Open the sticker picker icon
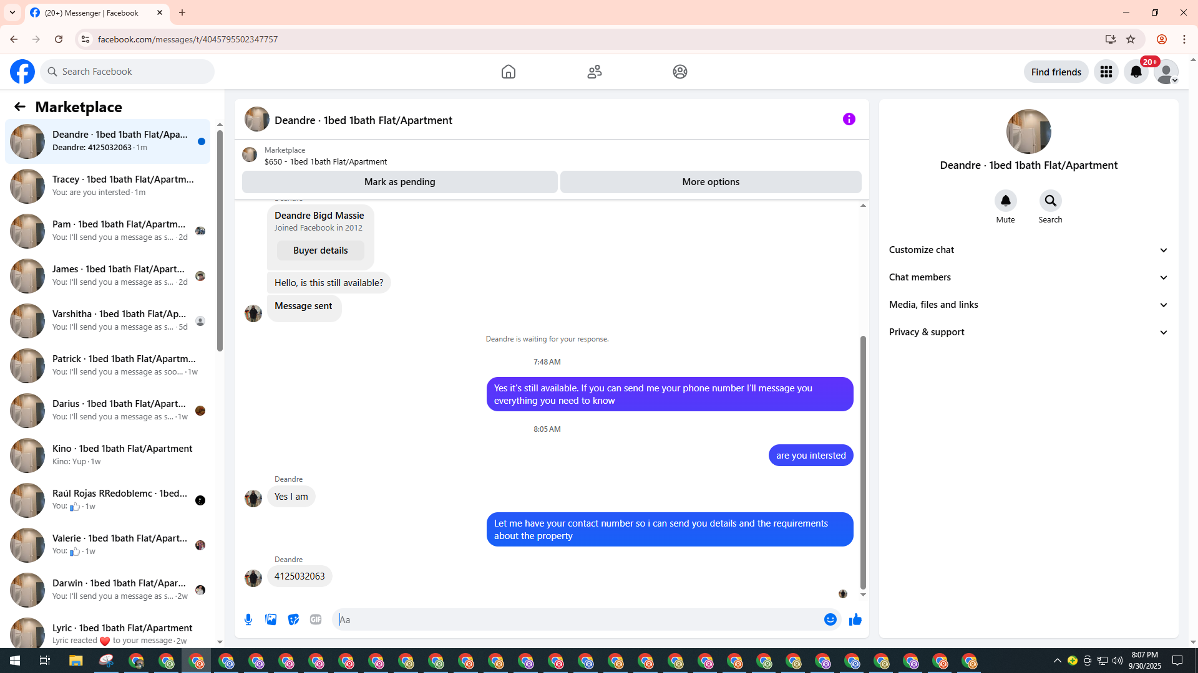1198x673 pixels. click(x=293, y=619)
